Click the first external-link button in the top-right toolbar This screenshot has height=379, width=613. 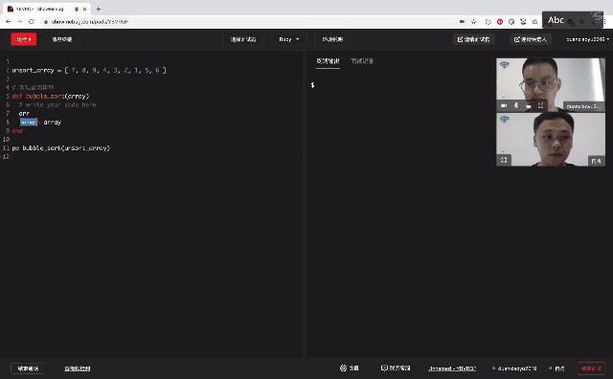[473, 39]
